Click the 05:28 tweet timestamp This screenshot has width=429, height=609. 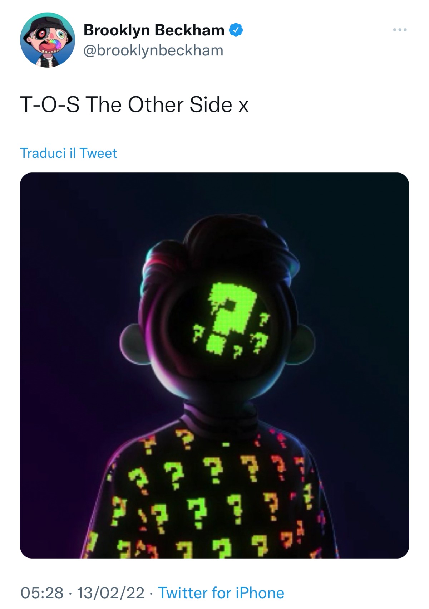click(42, 593)
